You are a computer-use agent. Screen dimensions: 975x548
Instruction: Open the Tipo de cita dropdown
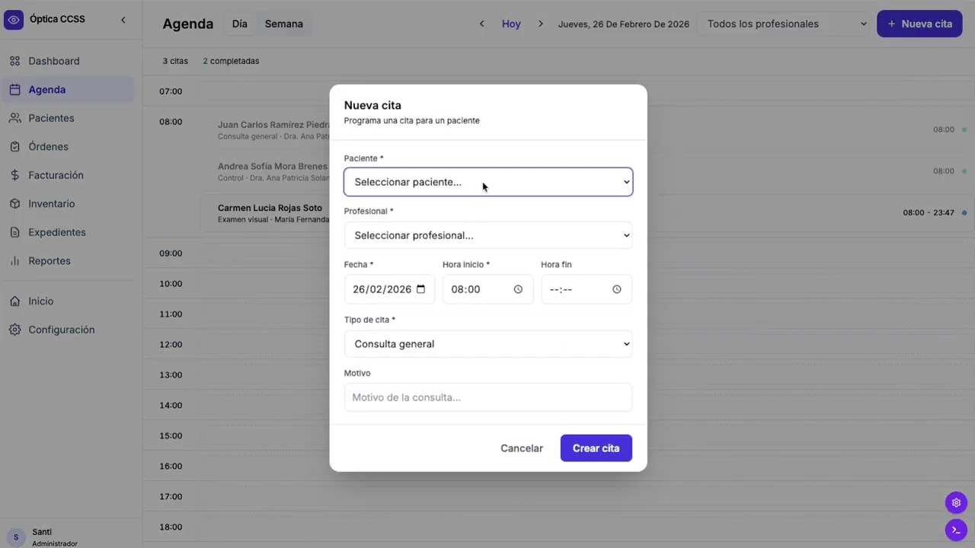(488, 344)
